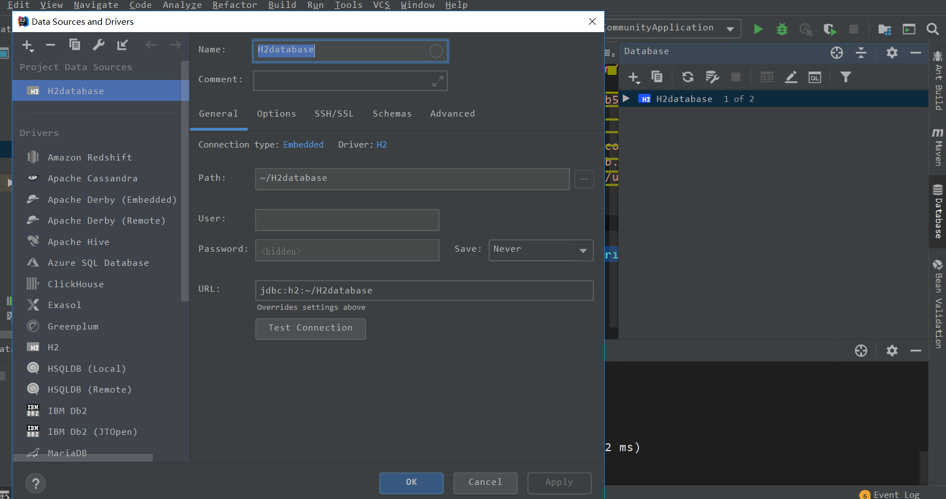Run CommunityApplication with green play icon
The width and height of the screenshot is (946, 499).
(758, 29)
